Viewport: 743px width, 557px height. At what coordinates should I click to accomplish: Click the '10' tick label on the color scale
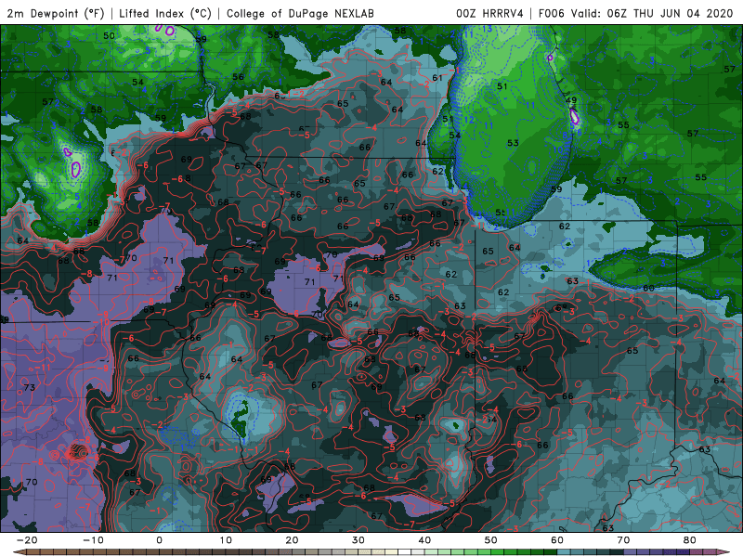point(226,540)
